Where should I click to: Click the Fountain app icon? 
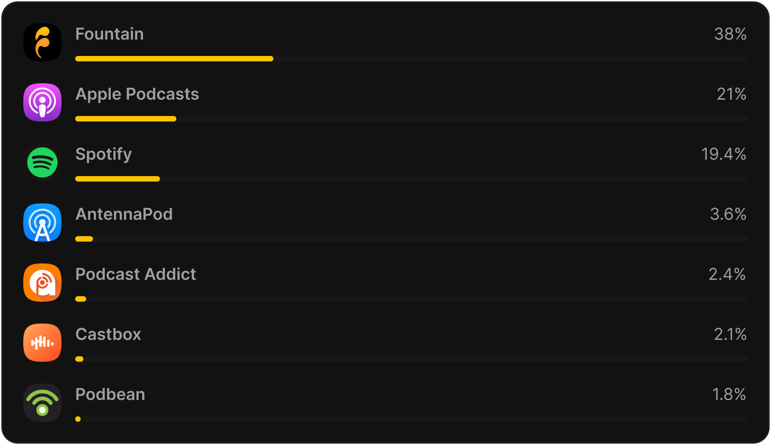(x=42, y=42)
